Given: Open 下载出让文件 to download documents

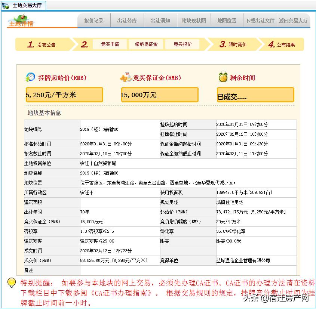Looking at the screenshot, I should click(260, 21).
